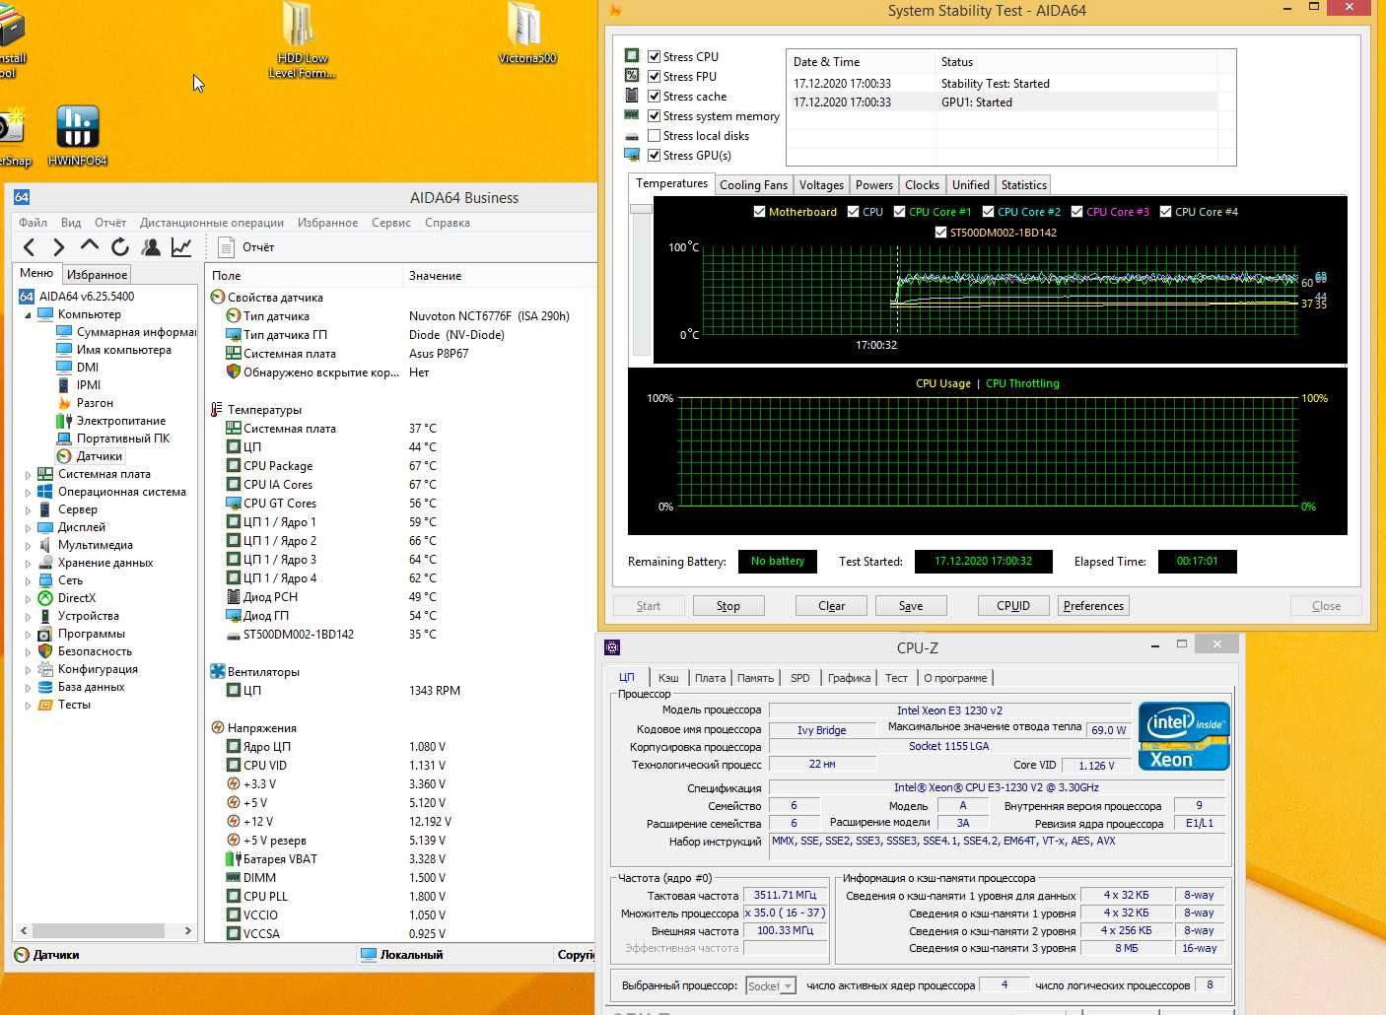Expand Хранение данных tree node

coord(28,563)
